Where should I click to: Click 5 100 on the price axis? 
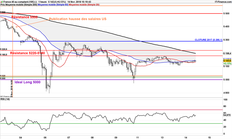(227, 66)
